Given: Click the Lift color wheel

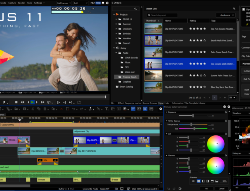Looking at the screenshot, I should click(216, 144).
